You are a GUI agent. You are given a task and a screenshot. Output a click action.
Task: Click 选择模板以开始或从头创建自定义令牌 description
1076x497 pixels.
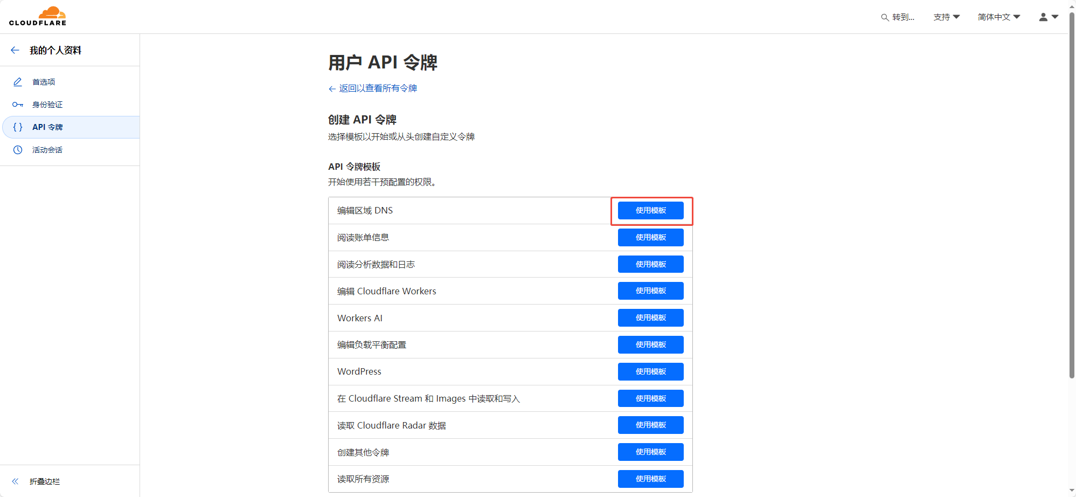point(401,136)
